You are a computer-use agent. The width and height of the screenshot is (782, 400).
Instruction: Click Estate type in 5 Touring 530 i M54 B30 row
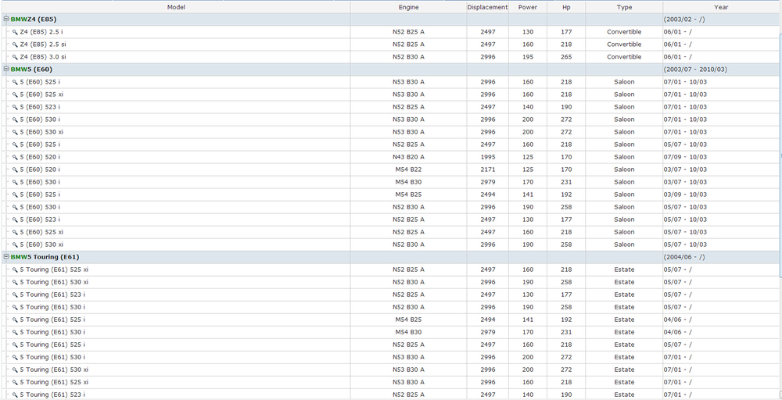pos(624,332)
